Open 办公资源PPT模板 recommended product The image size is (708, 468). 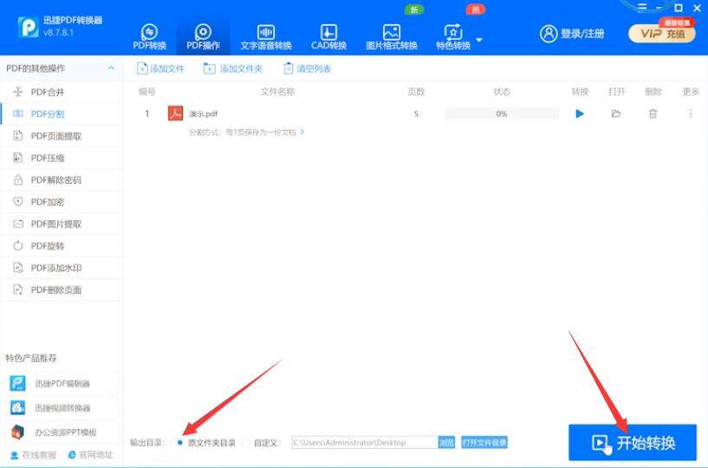point(62,432)
